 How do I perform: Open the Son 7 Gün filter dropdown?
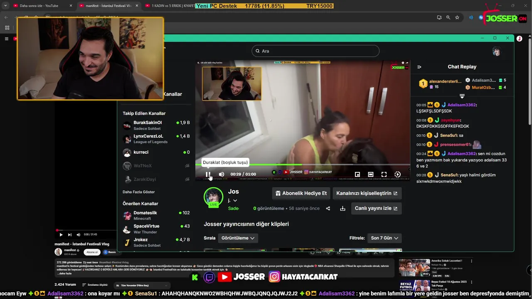click(384, 238)
